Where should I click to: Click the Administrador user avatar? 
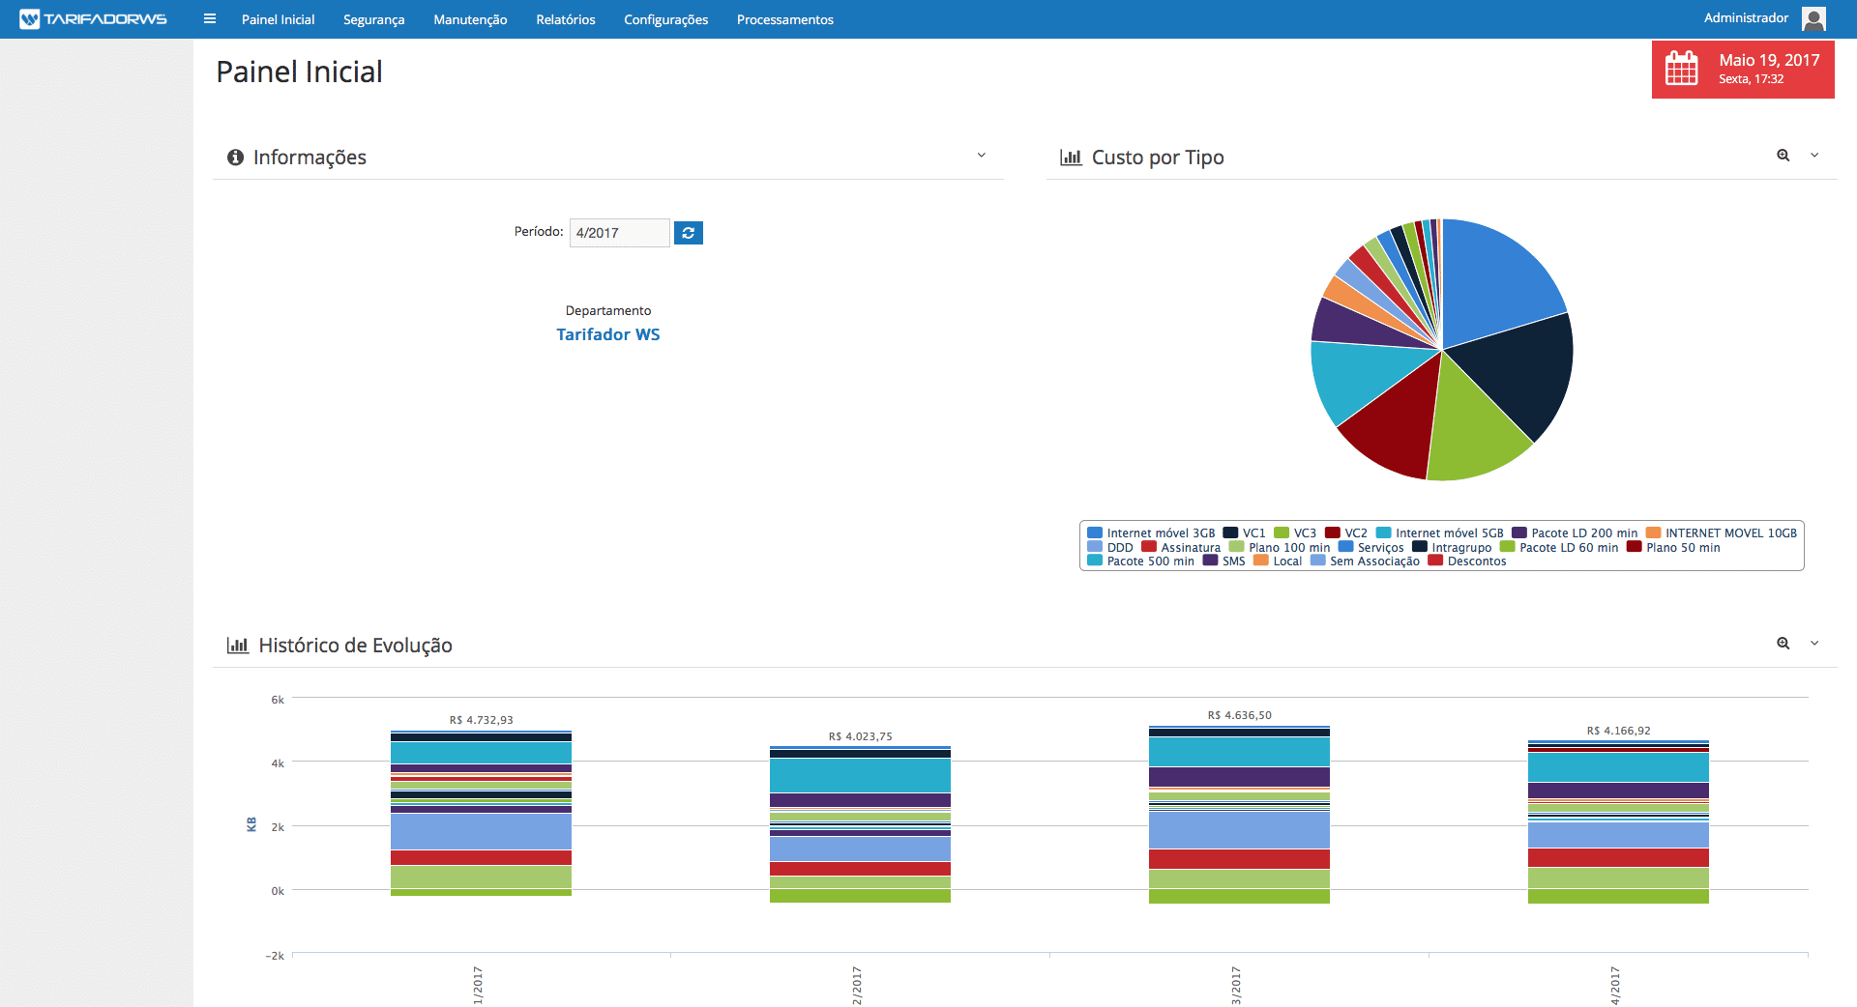point(1813,18)
